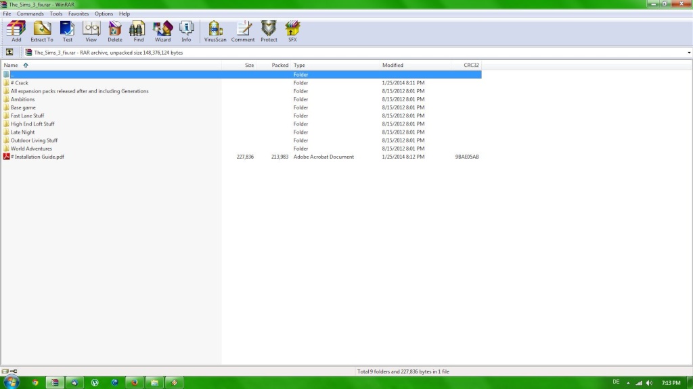Click the SFX toolbar icon

pos(292,31)
